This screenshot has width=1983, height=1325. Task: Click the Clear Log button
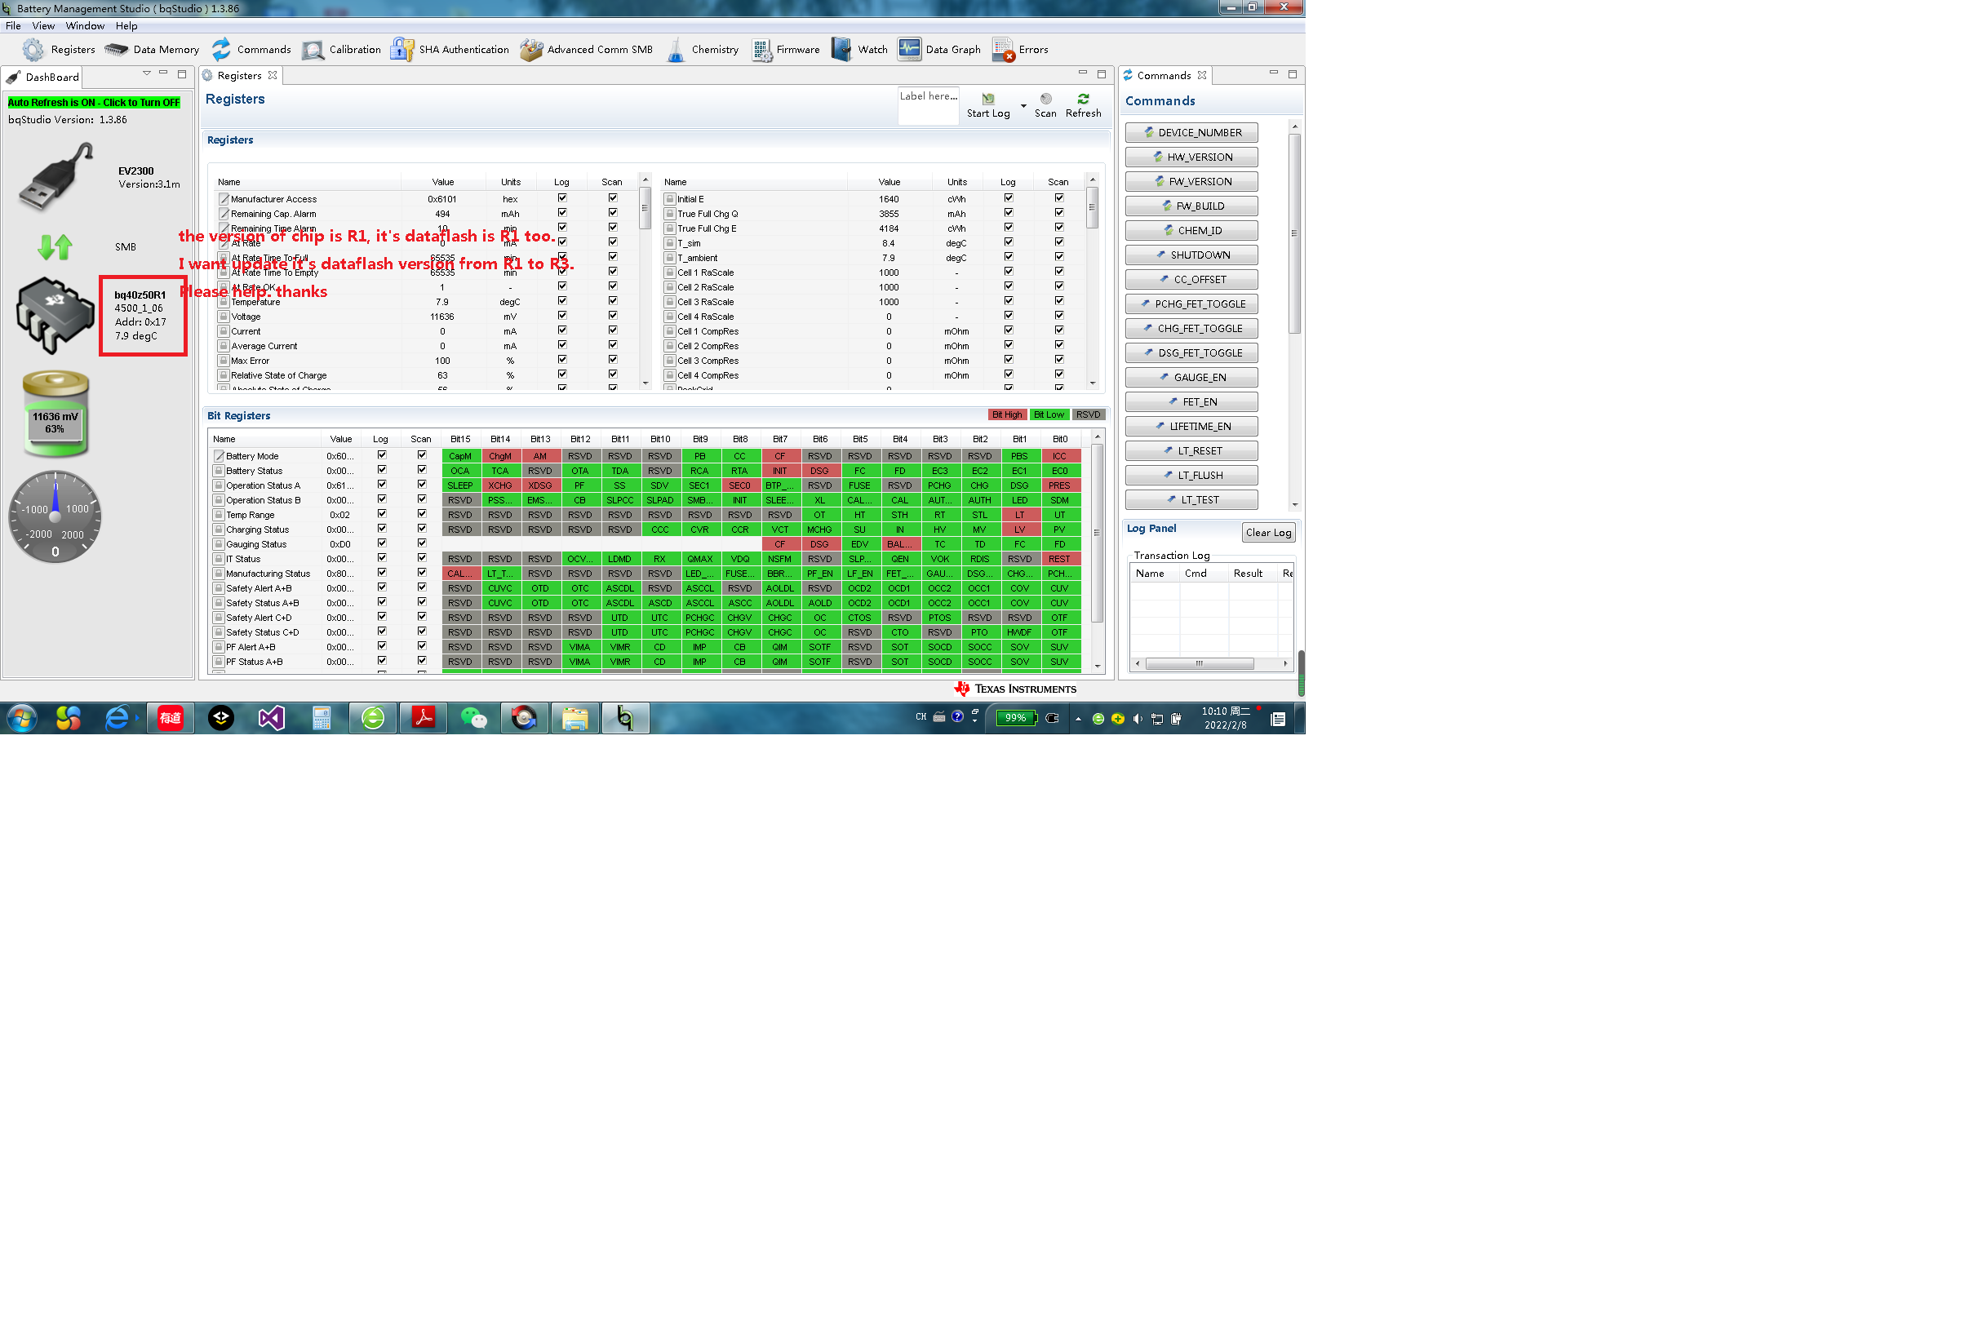pyautogui.click(x=1267, y=534)
